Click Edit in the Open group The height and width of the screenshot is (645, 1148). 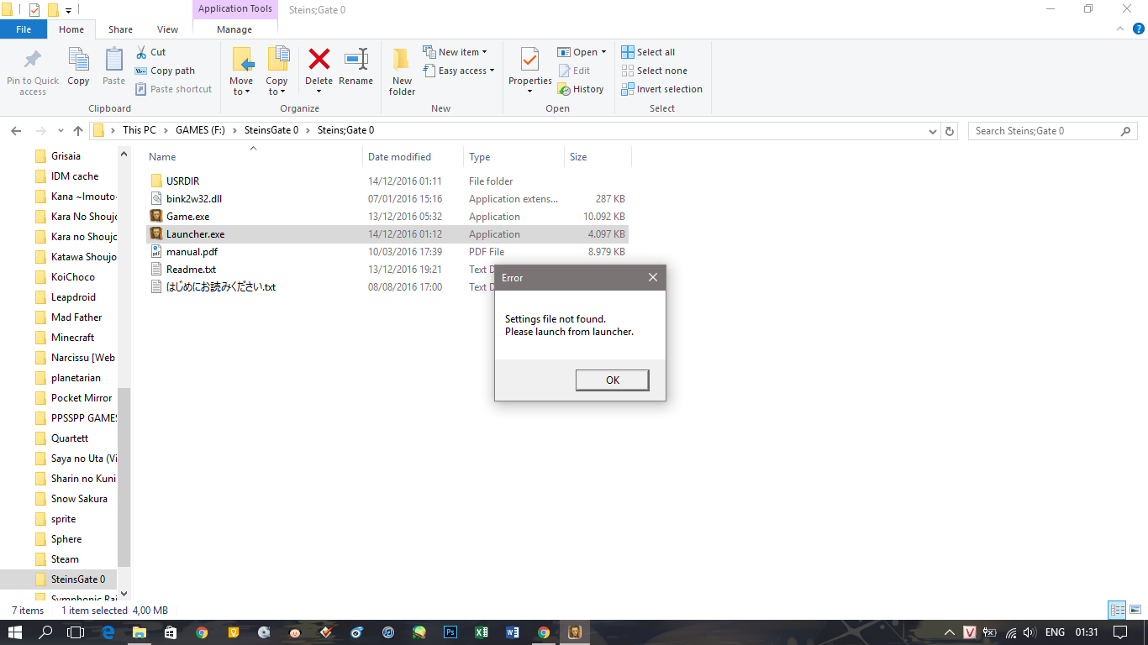click(574, 71)
